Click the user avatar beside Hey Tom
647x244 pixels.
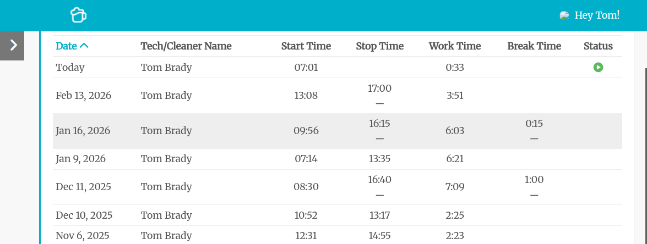(x=564, y=15)
